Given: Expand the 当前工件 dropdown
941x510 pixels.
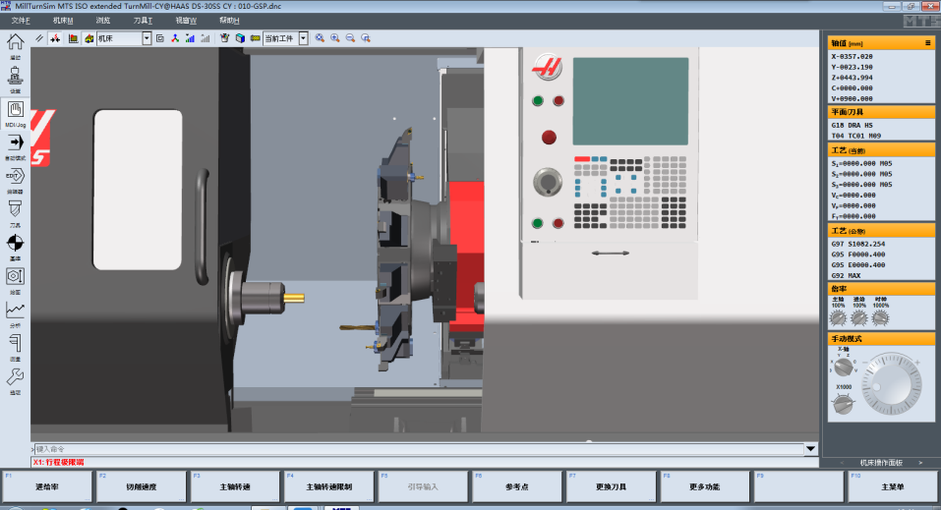Looking at the screenshot, I should coord(304,38).
